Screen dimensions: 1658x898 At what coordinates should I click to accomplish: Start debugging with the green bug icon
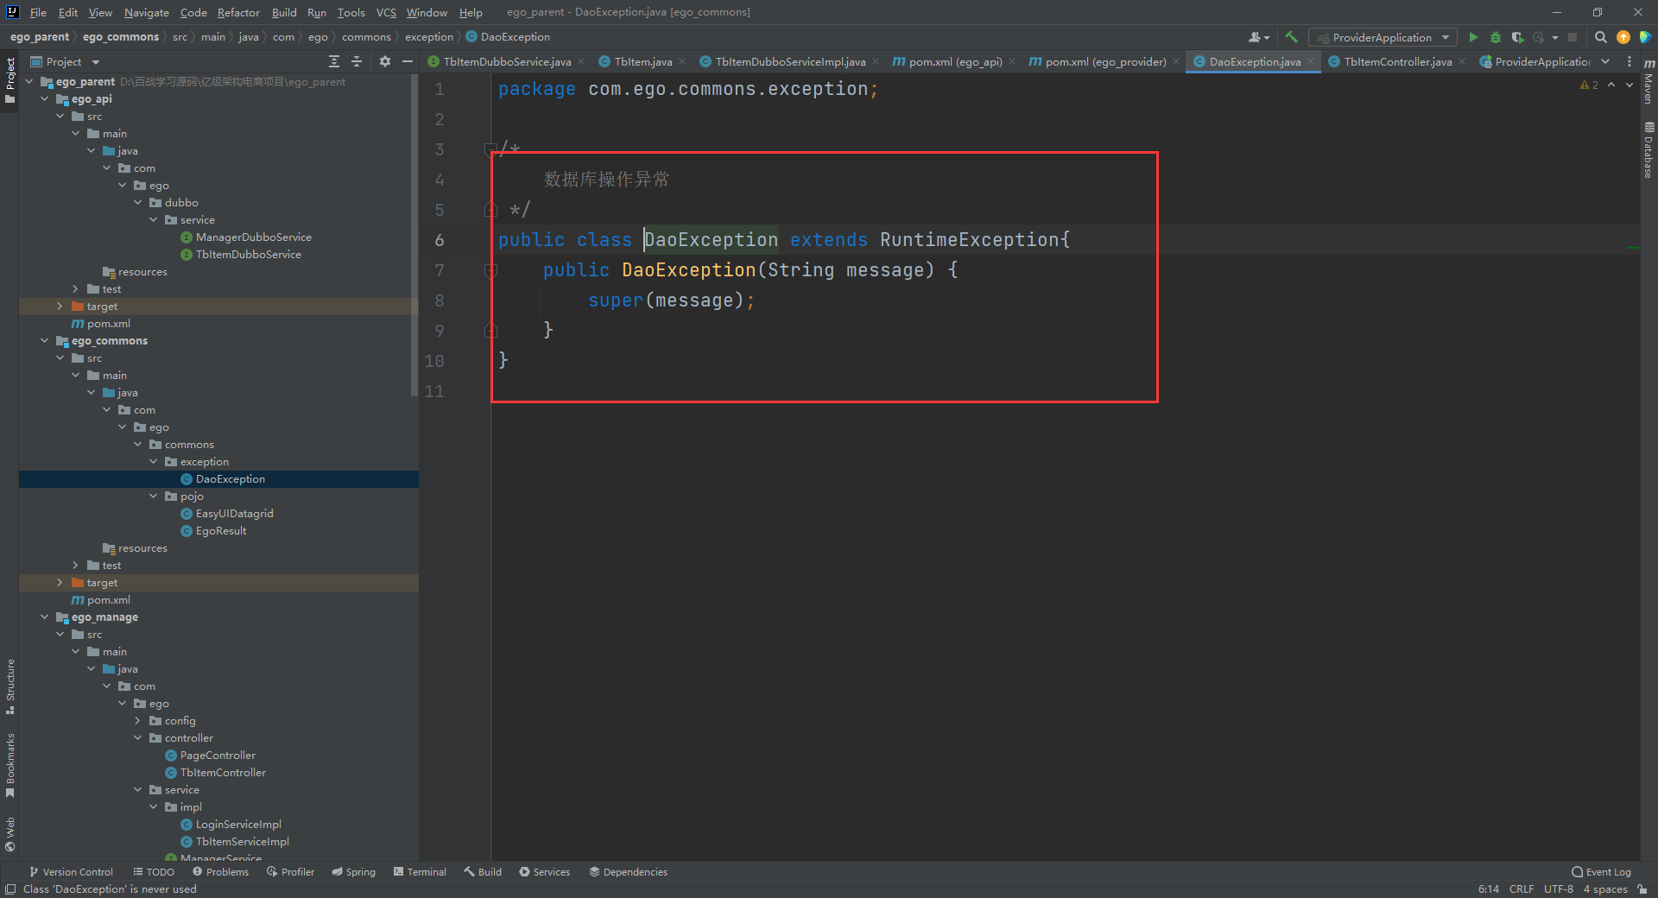1496,37
